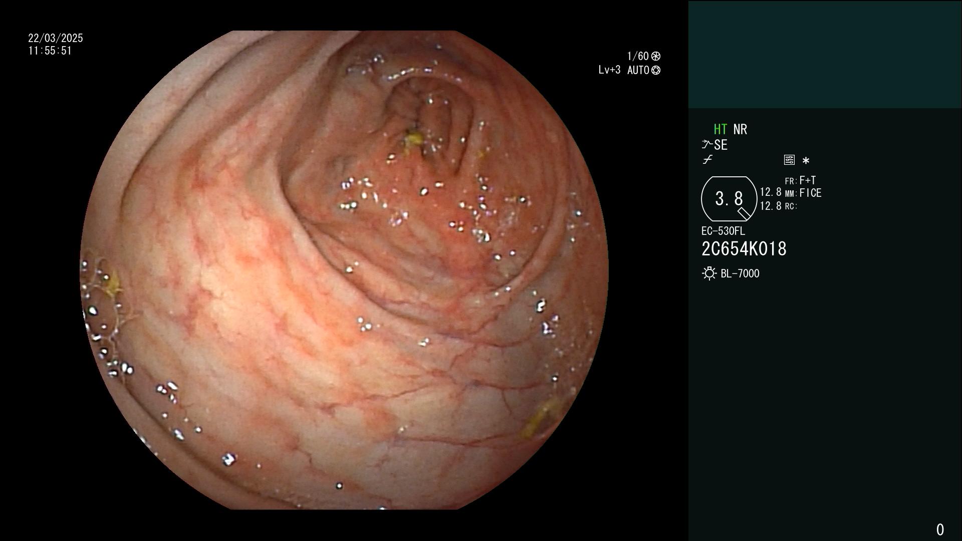Click the SE enhancement label
This screenshot has height=541, width=962.
click(720, 145)
